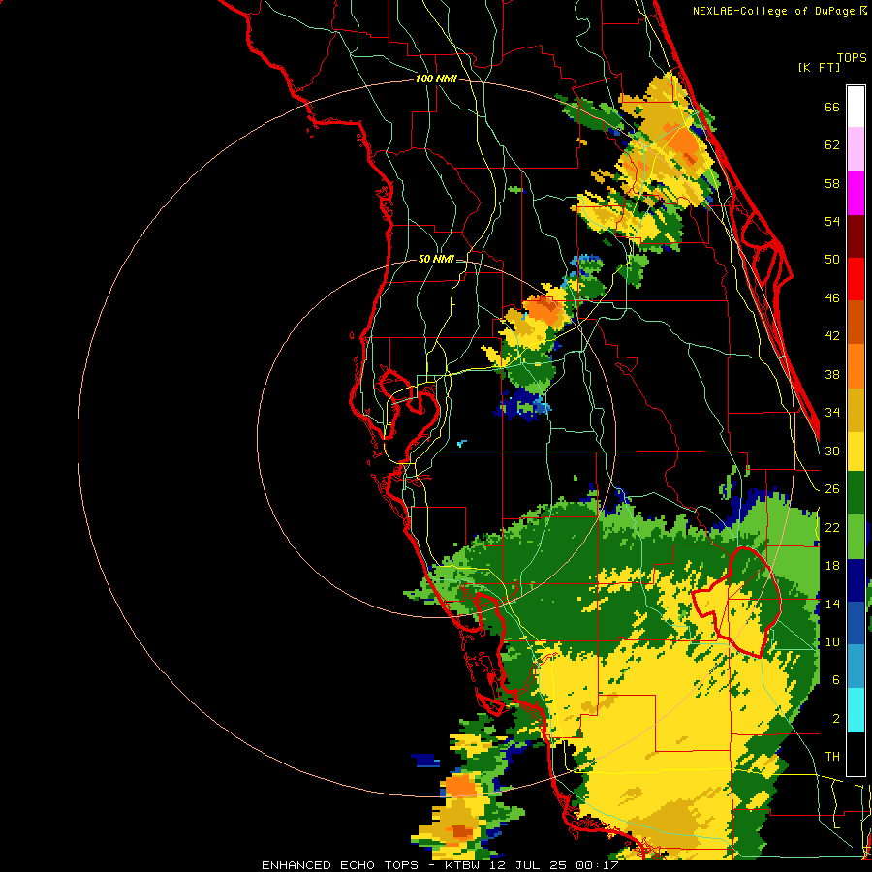Click the 54 legend value

(x=832, y=221)
